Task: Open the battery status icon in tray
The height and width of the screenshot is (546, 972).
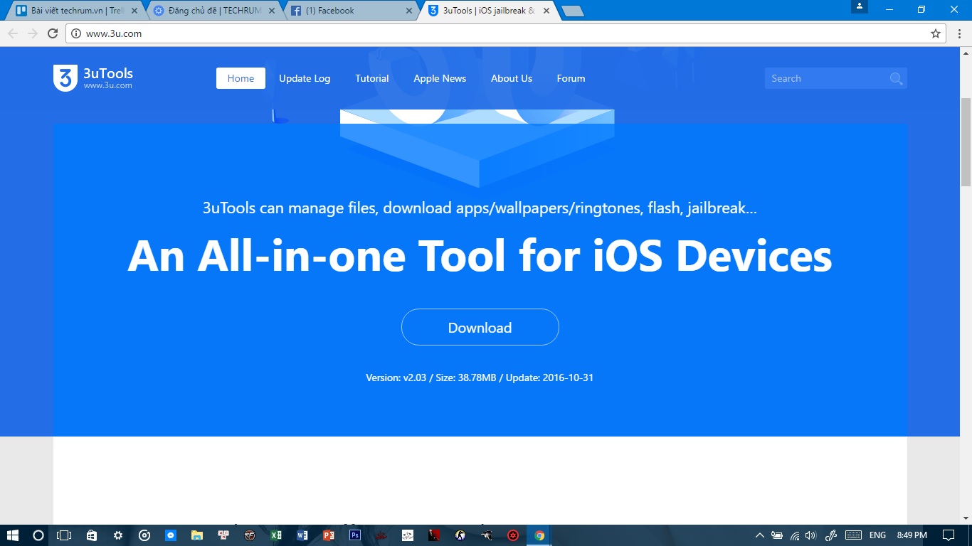Action: (x=777, y=535)
